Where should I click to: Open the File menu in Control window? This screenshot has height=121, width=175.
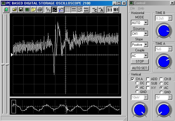(132, 9)
